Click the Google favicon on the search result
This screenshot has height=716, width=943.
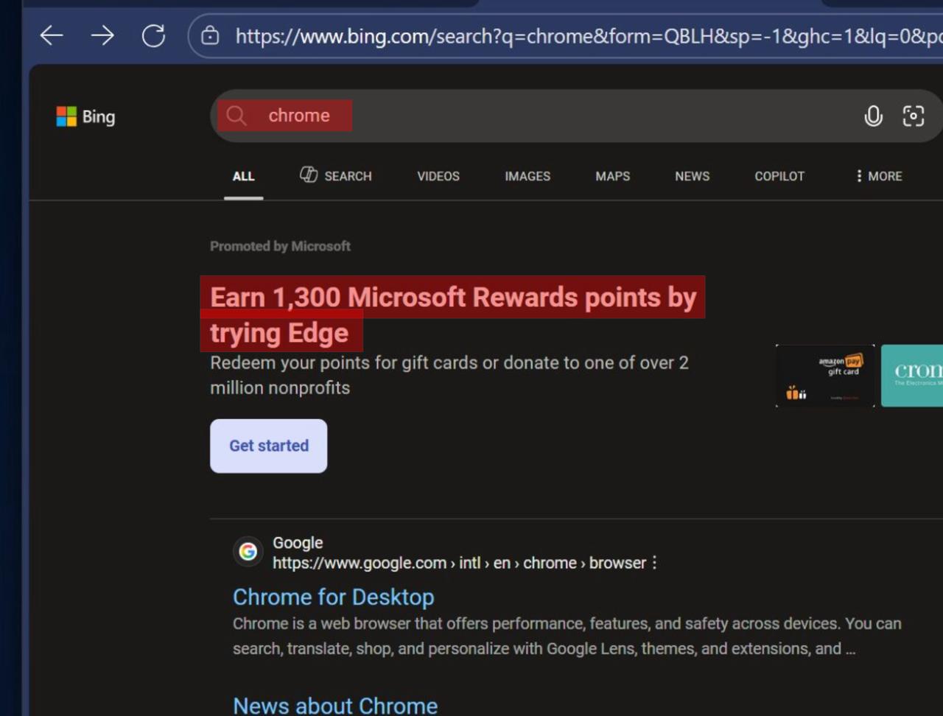248,551
